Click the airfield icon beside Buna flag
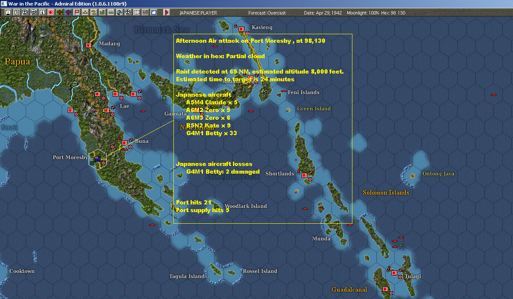 [x=131, y=140]
